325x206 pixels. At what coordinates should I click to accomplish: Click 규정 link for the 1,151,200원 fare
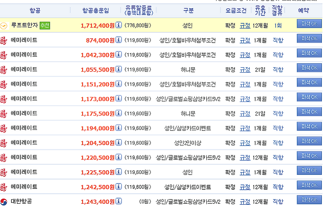coord(245,84)
